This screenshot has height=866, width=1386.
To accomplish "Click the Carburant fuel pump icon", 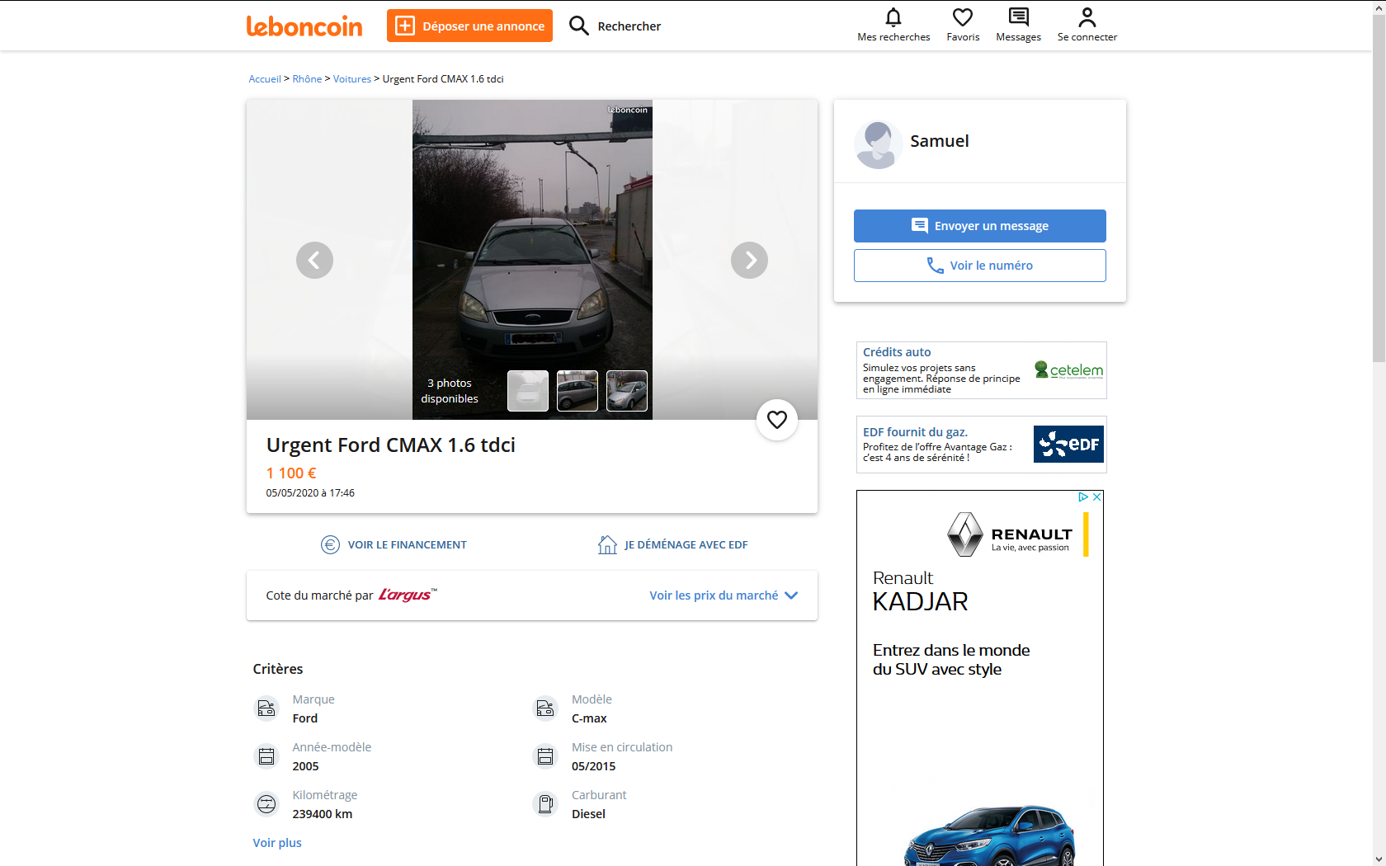I will [x=545, y=804].
